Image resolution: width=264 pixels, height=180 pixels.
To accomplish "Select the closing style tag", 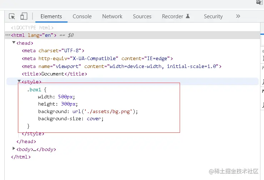I will pyautogui.click(x=33, y=134).
